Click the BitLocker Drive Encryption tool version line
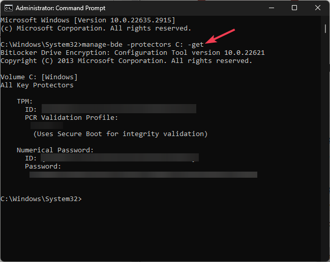Image resolution: width=330 pixels, height=262 pixels. [132, 53]
